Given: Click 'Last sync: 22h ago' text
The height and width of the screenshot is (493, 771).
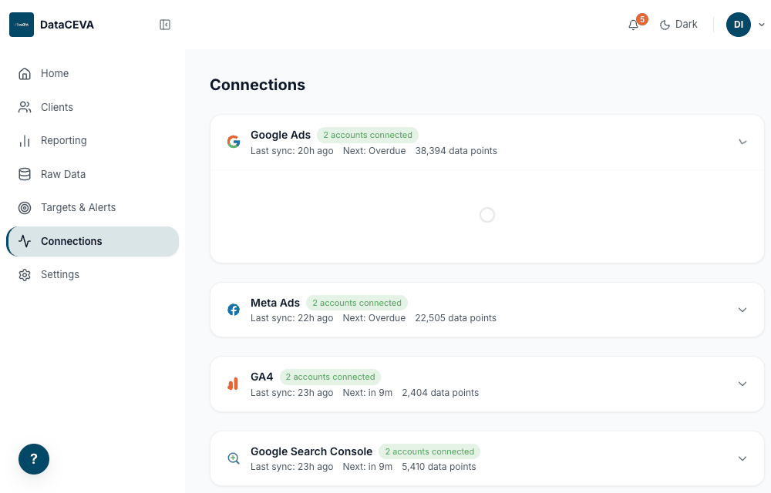Looking at the screenshot, I should click(x=292, y=318).
